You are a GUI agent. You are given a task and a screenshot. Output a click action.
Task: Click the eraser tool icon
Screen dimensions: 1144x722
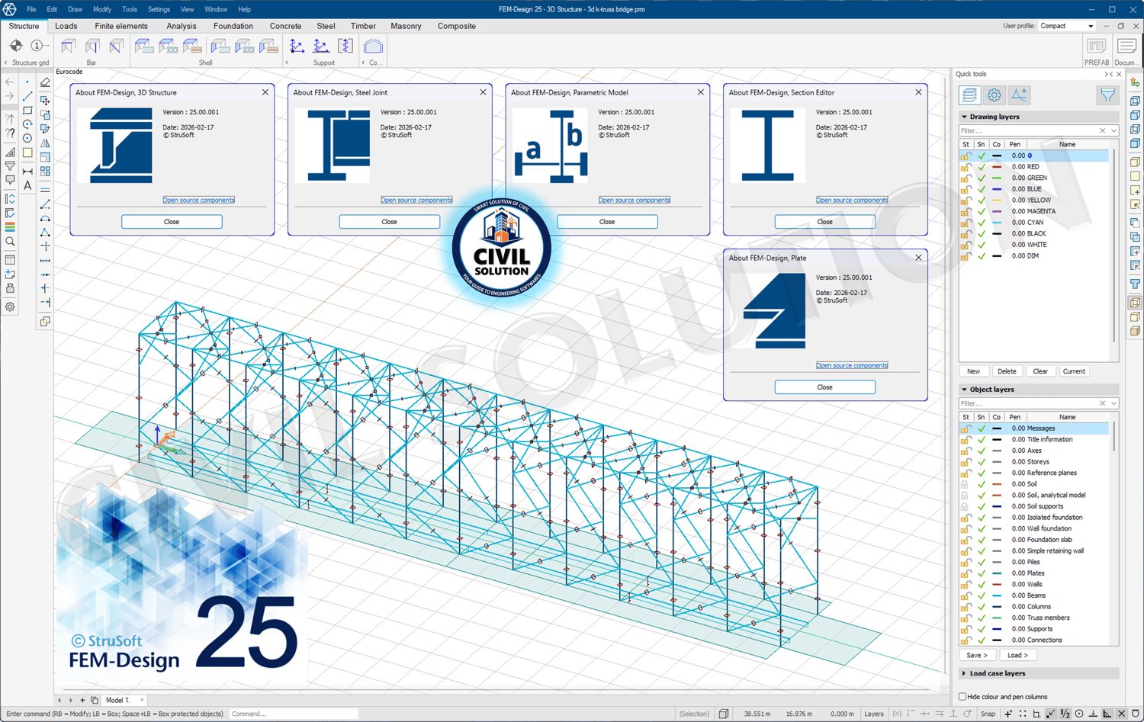(45, 82)
